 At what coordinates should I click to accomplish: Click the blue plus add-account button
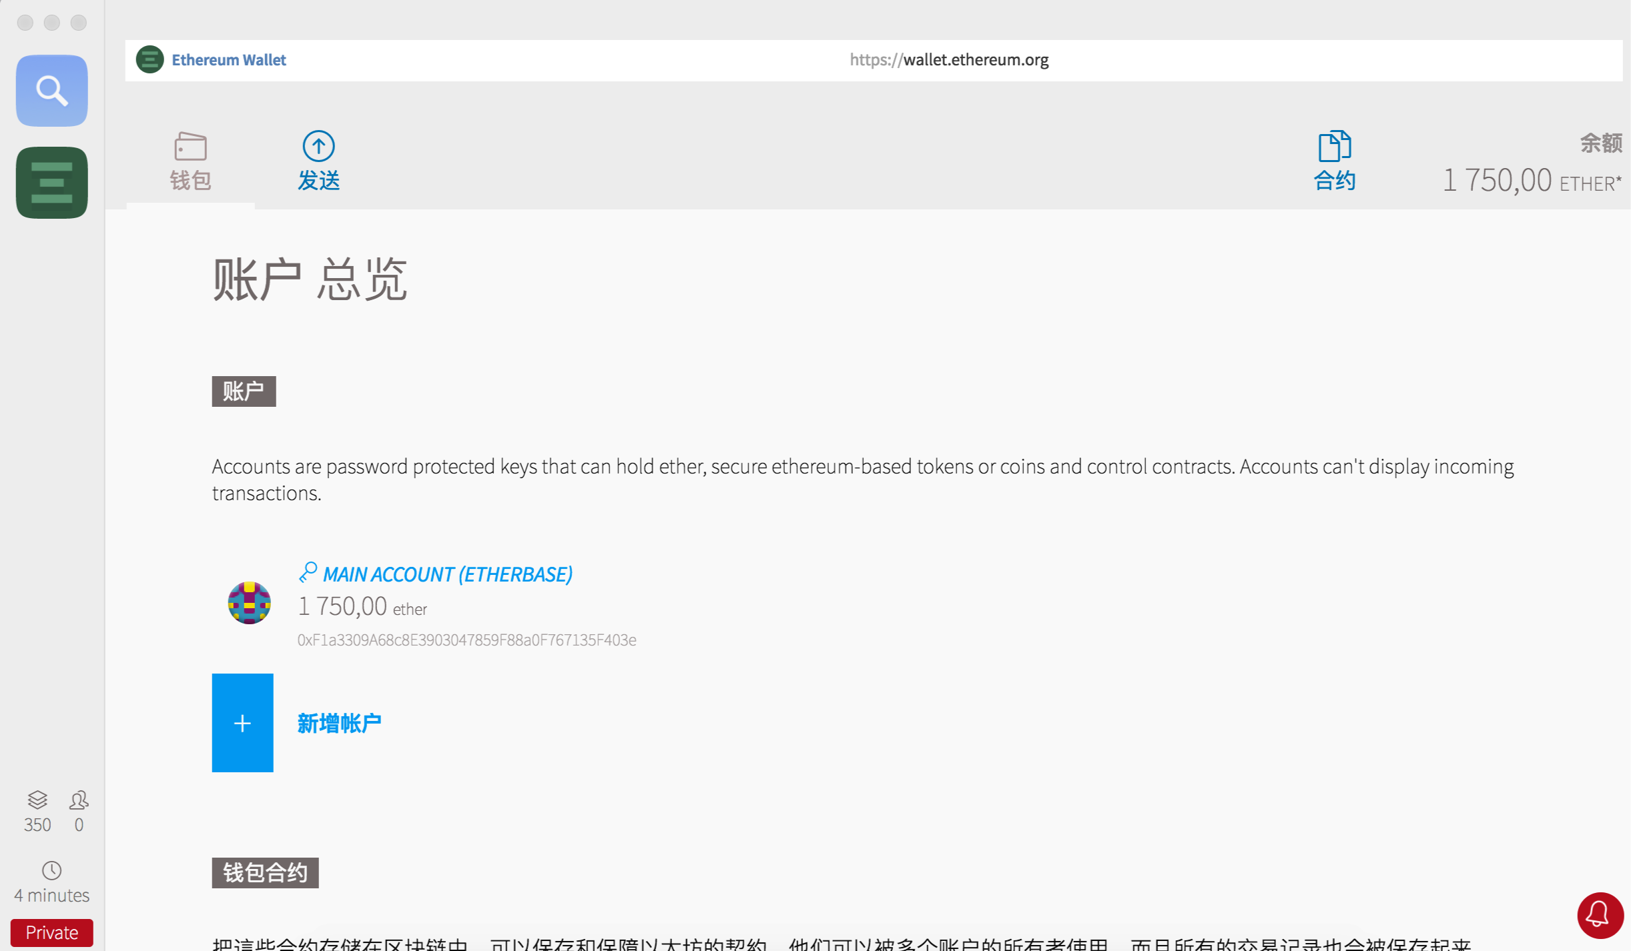242,723
